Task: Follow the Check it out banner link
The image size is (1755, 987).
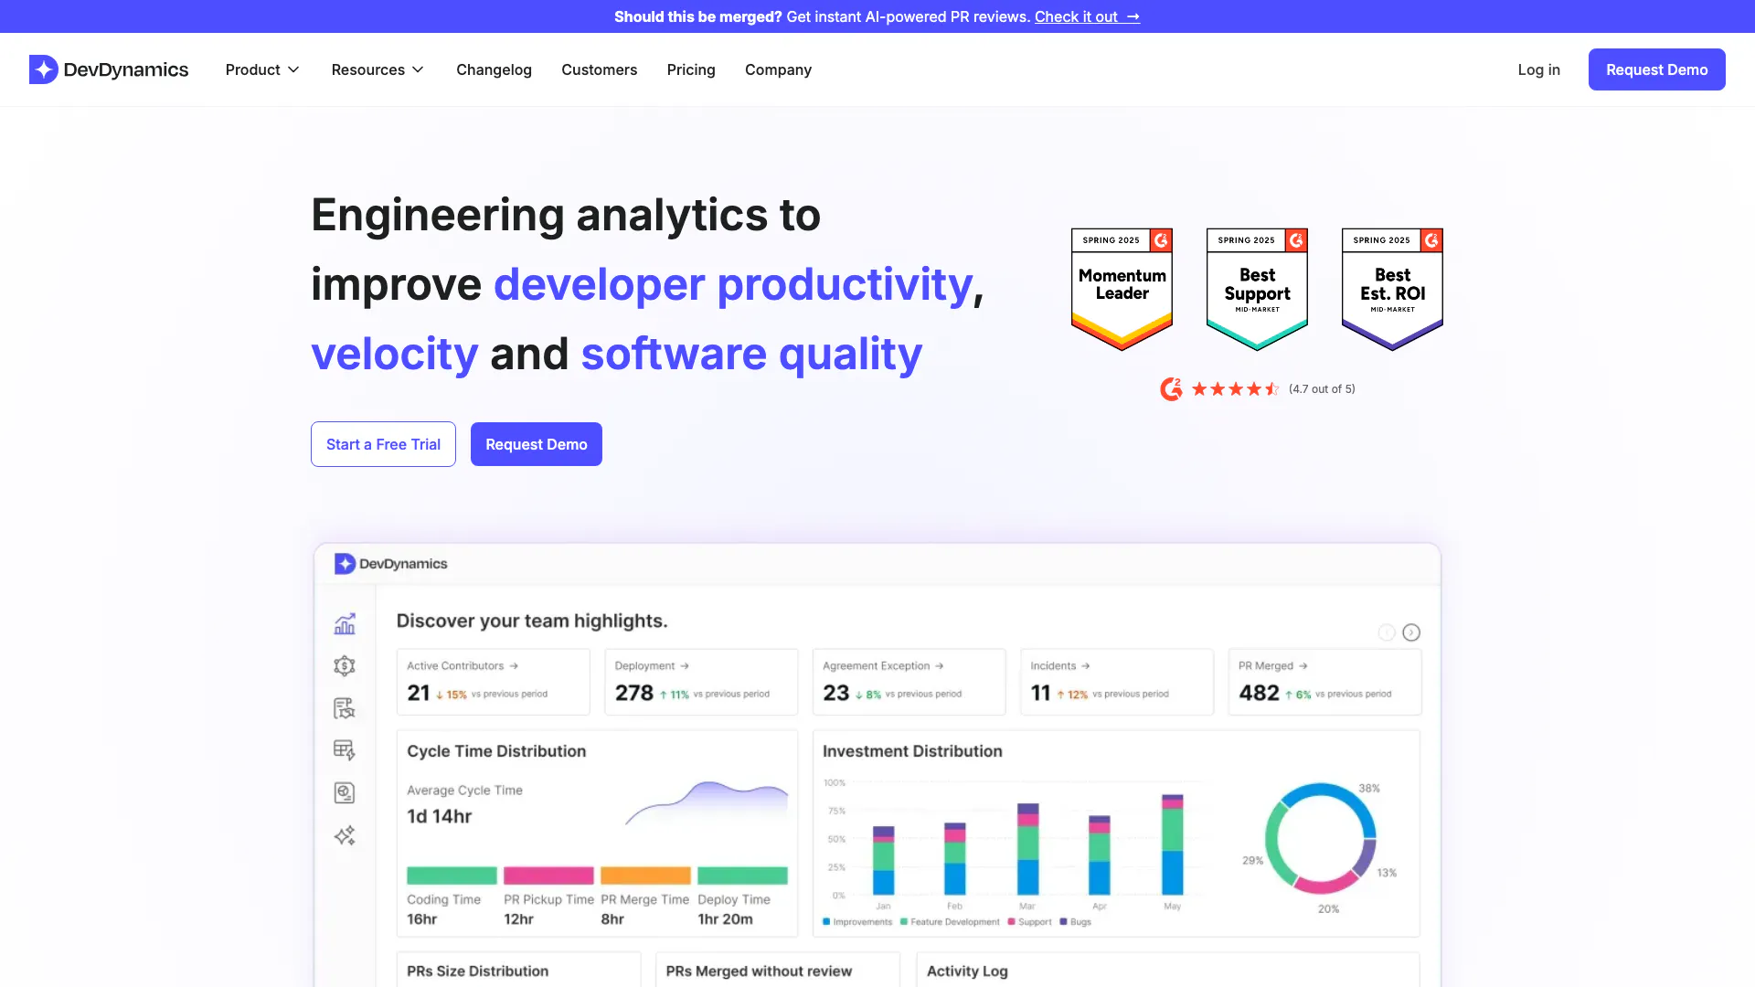Action: coord(1086,16)
